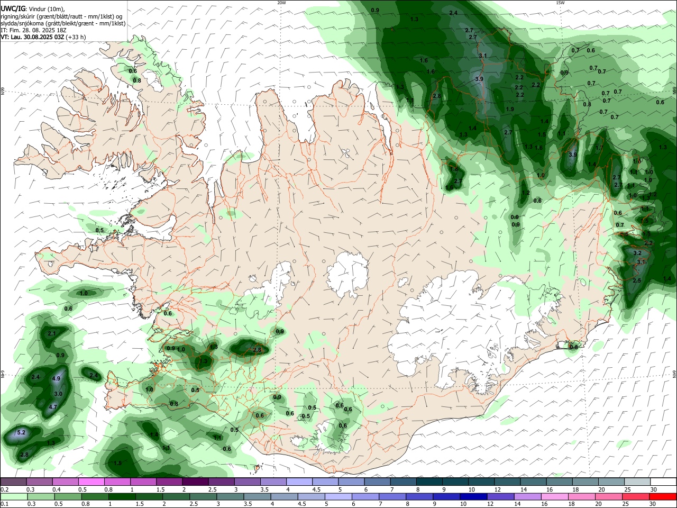Screen dimensions: 677x508
Task: Click the precipitation value "3.2" in the East Fjords
Action: pos(637,253)
